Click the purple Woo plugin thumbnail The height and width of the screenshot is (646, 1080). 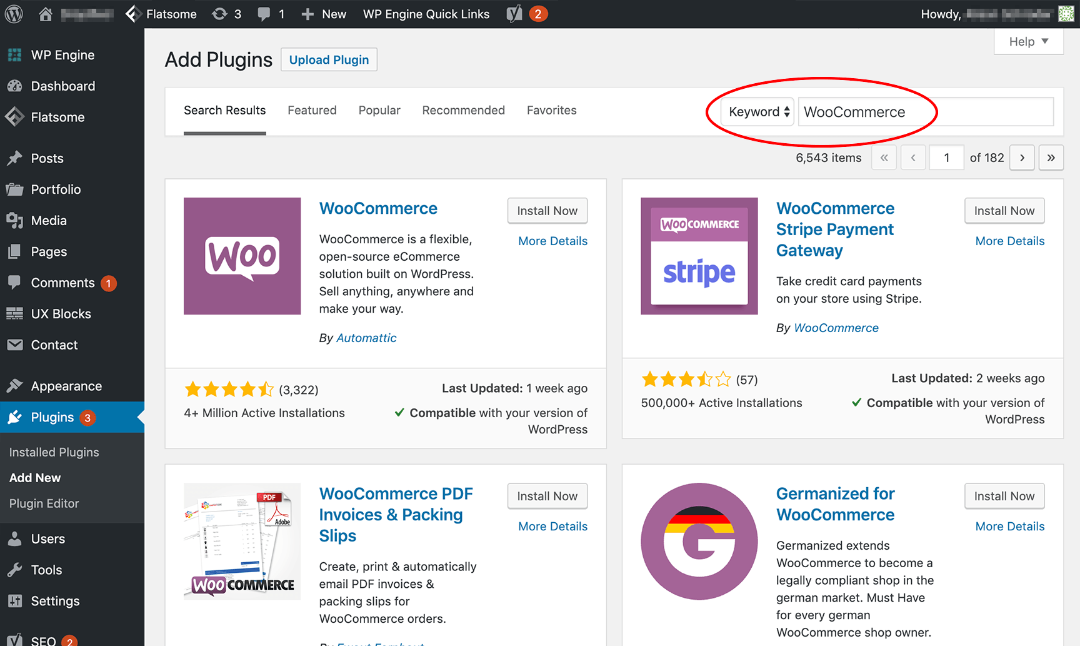242,256
